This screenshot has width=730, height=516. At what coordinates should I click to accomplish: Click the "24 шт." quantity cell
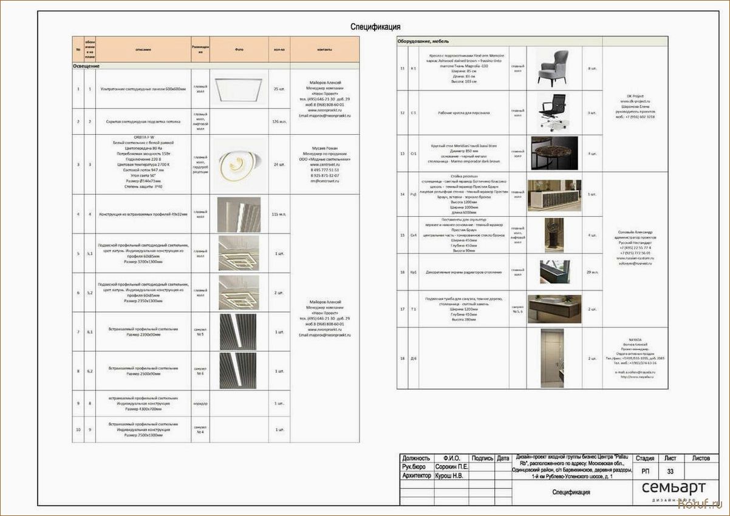279,165
